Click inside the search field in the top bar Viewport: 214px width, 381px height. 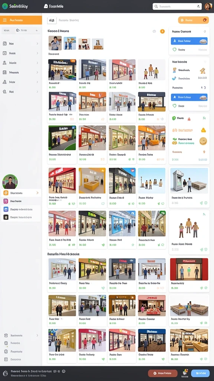click(x=177, y=7)
